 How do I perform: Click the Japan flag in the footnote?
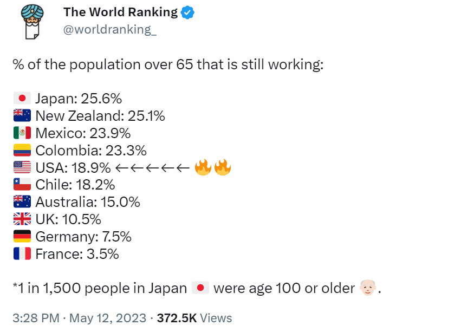[x=200, y=289]
